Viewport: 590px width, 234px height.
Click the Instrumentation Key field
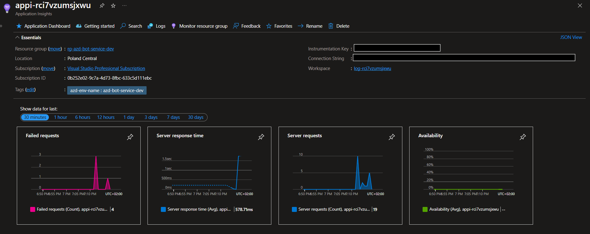click(397, 48)
